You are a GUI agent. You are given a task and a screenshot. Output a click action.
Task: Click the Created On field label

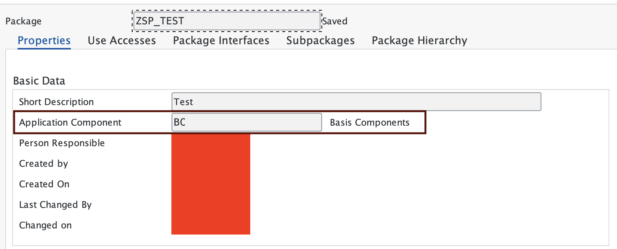coord(44,184)
